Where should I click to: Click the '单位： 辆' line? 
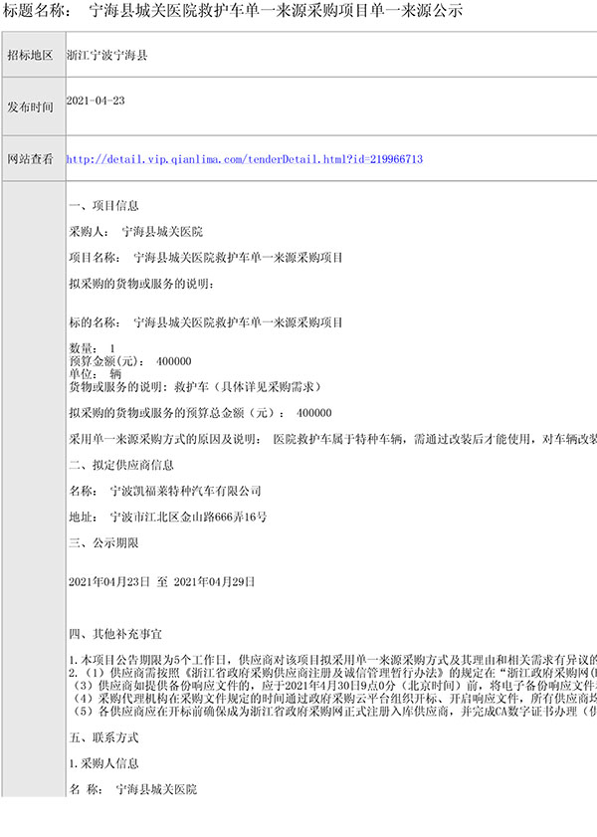(x=96, y=374)
